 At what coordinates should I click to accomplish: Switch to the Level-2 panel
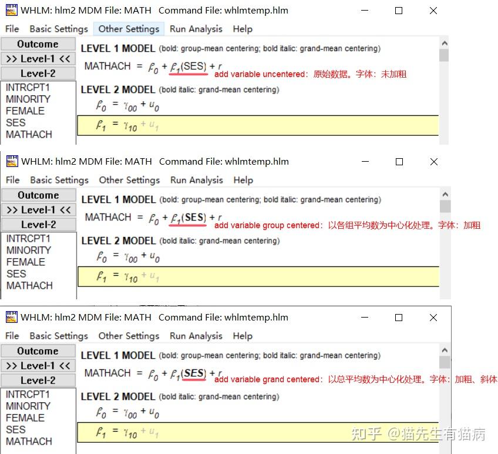pyautogui.click(x=38, y=73)
